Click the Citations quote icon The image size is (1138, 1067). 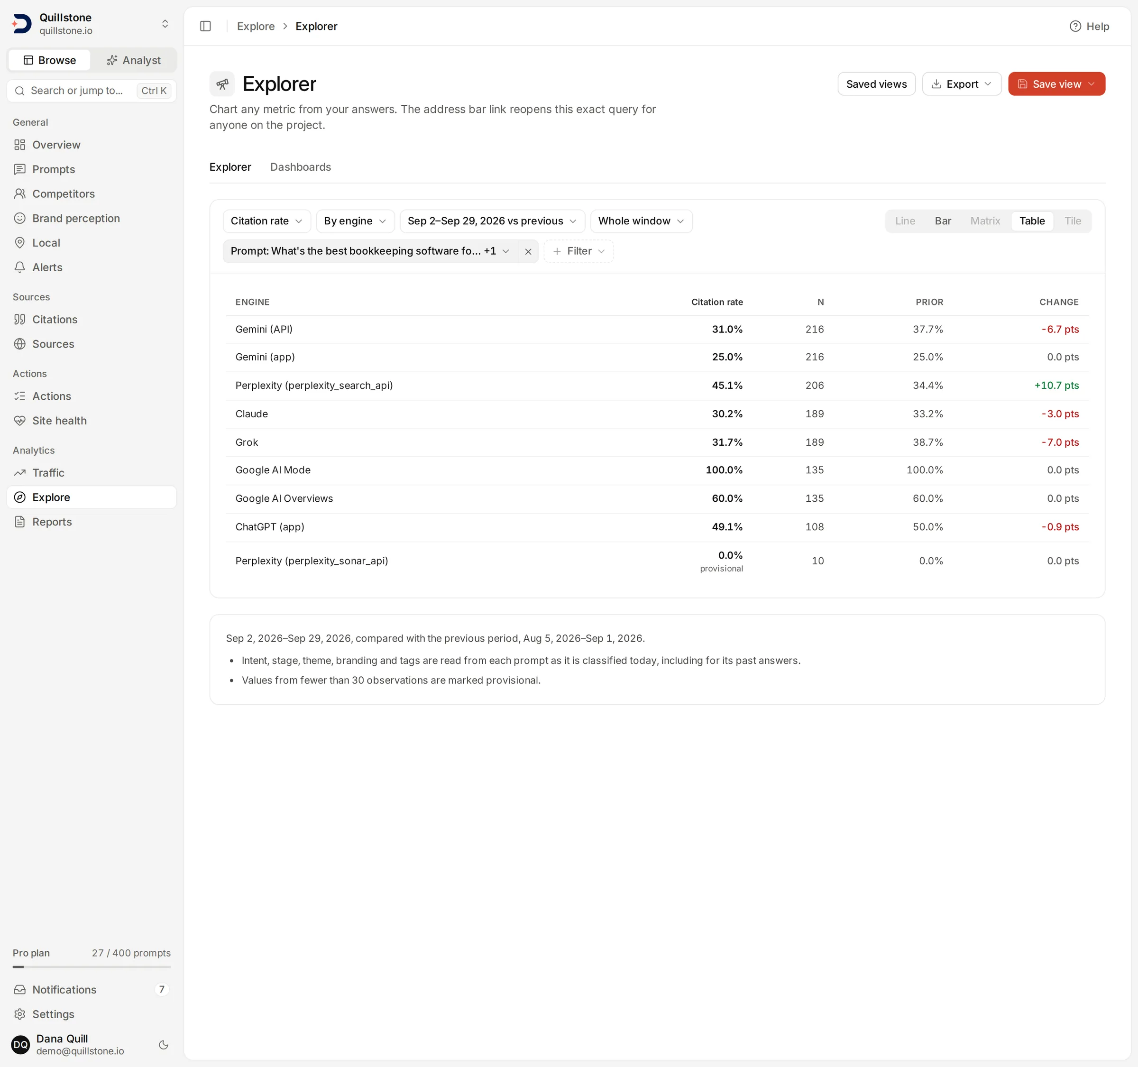[x=20, y=320]
